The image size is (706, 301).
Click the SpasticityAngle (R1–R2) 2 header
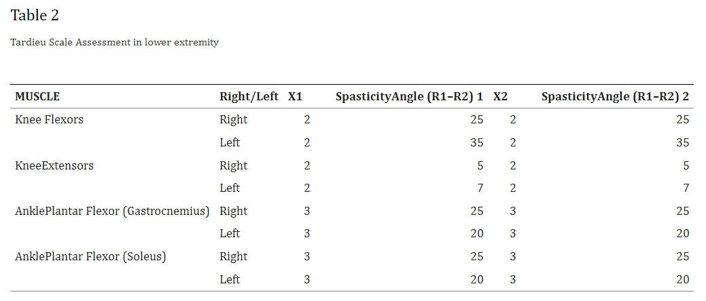pos(615,96)
